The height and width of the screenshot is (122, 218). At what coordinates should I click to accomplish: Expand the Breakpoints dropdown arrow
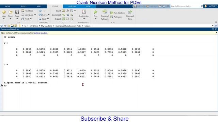tap(84, 19)
